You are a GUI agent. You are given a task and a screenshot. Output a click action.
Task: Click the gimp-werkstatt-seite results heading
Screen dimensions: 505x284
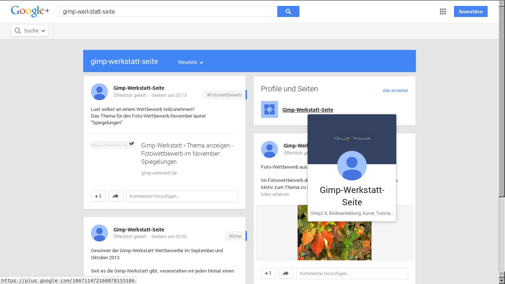tap(124, 61)
